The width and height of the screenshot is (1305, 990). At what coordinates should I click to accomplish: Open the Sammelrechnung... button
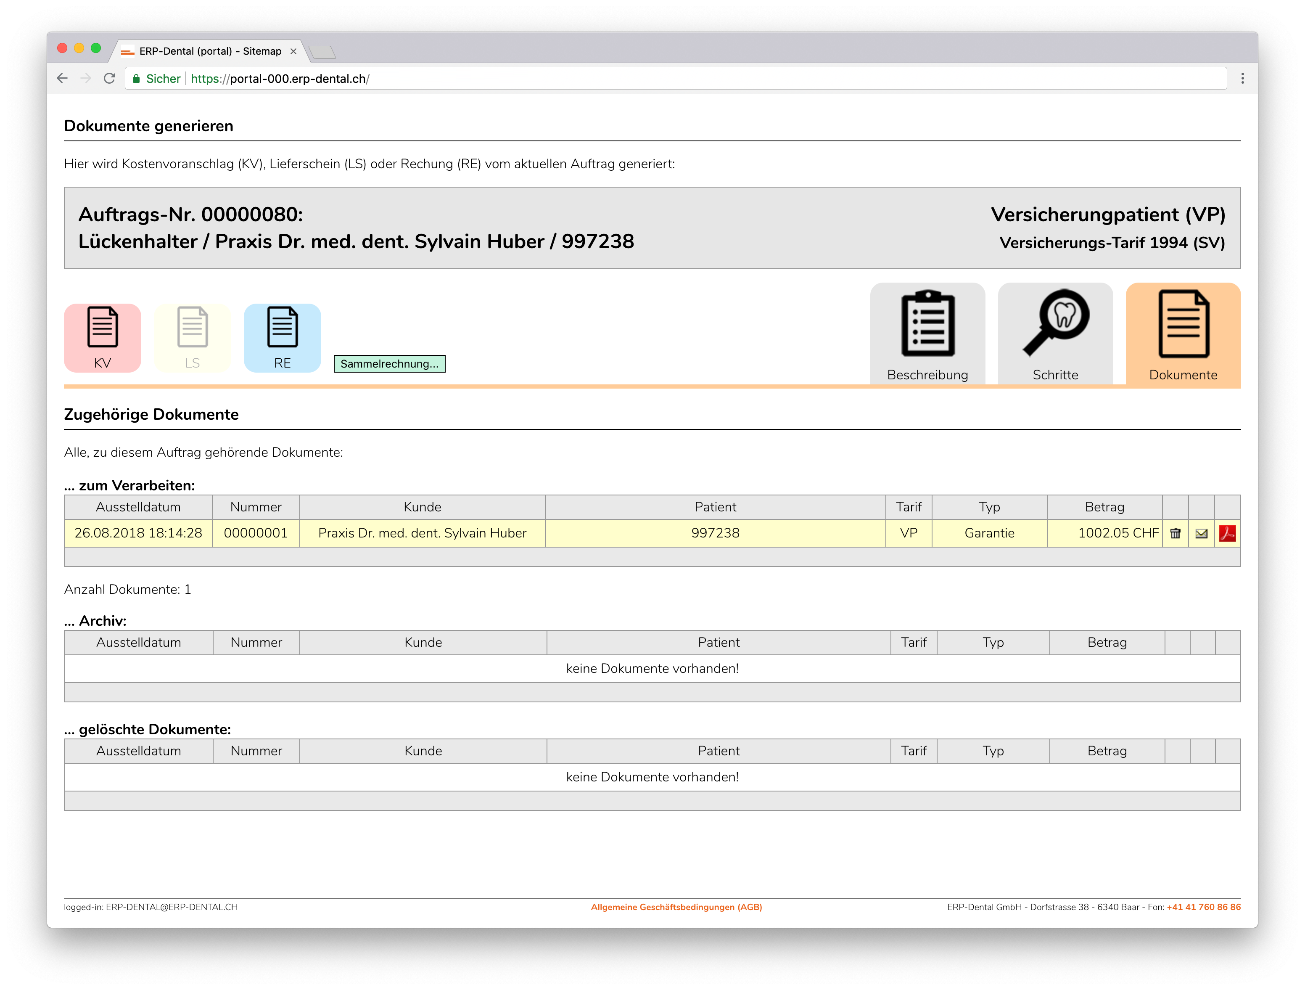click(389, 364)
